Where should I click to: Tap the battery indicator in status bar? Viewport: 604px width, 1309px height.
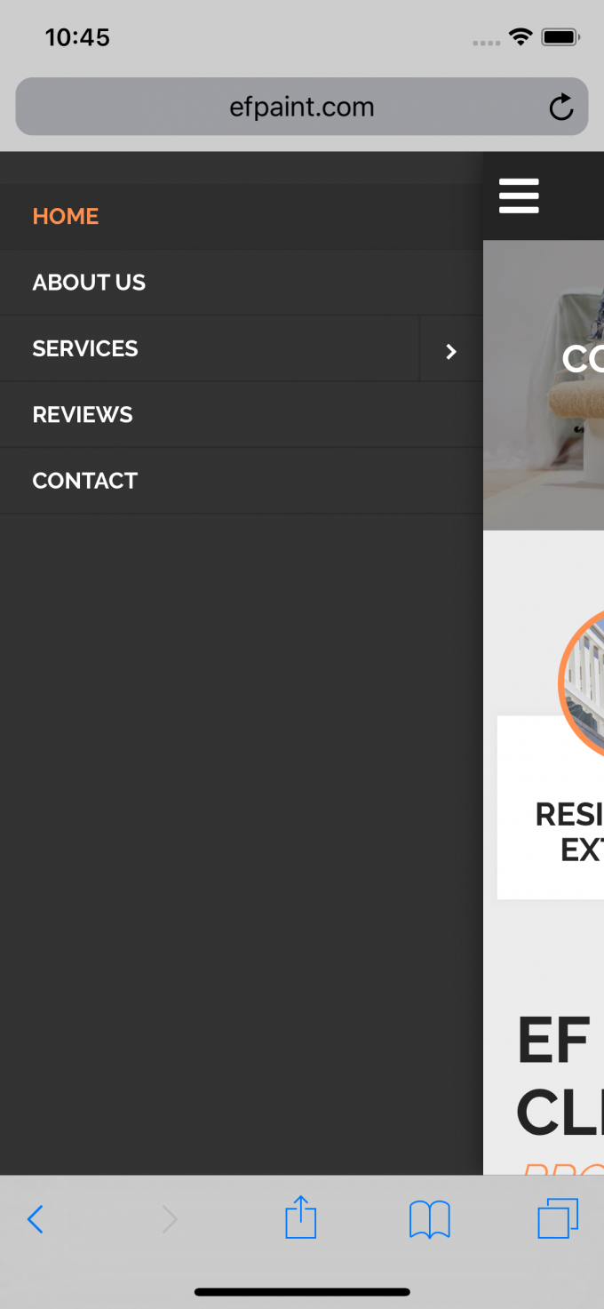[x=561, y=37]
